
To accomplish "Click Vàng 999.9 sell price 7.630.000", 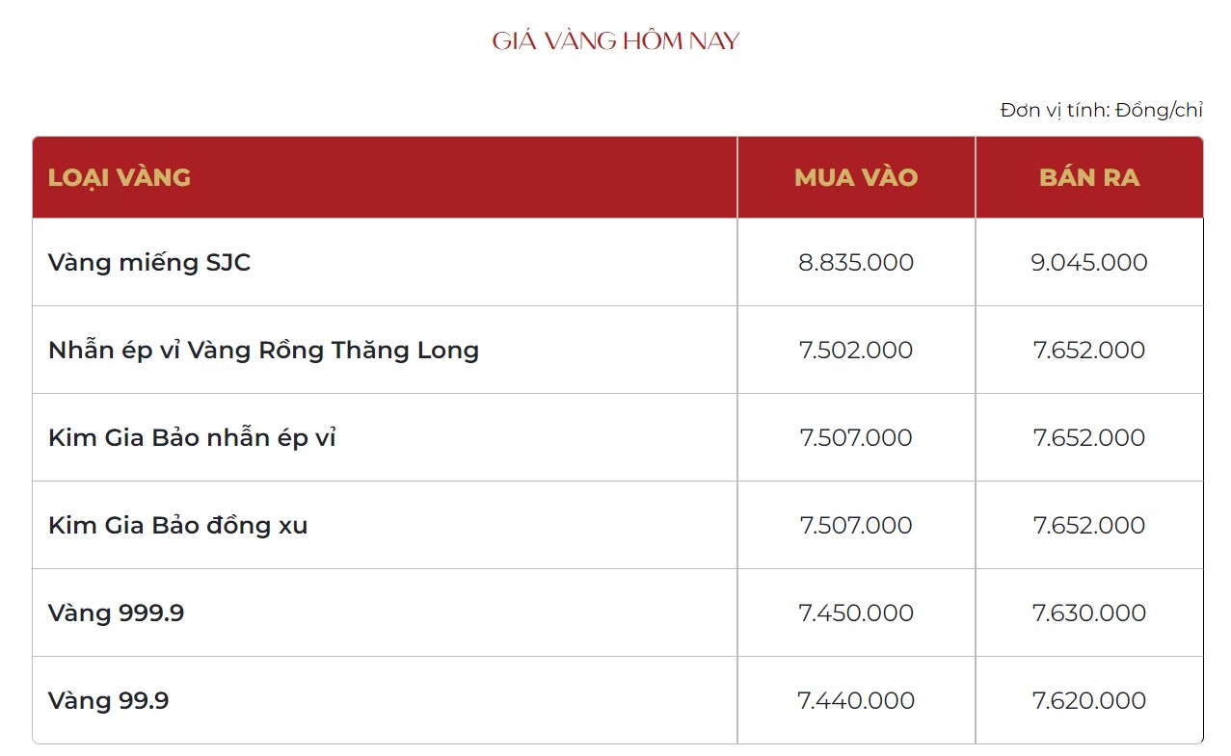I will 1089,613.
